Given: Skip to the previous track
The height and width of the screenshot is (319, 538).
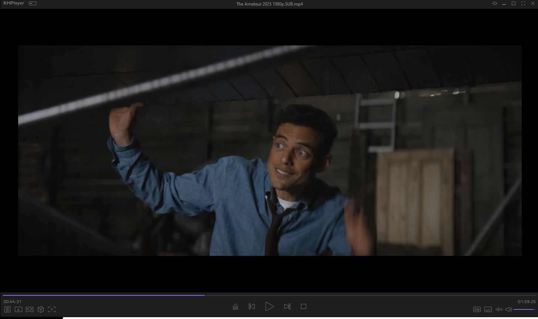Looking at the screenshot, I should click(252, 306).
